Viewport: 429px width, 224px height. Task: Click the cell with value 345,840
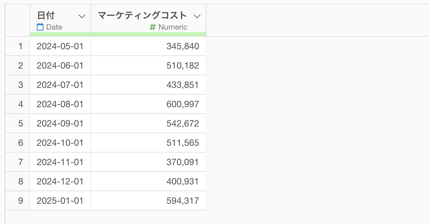183,46
